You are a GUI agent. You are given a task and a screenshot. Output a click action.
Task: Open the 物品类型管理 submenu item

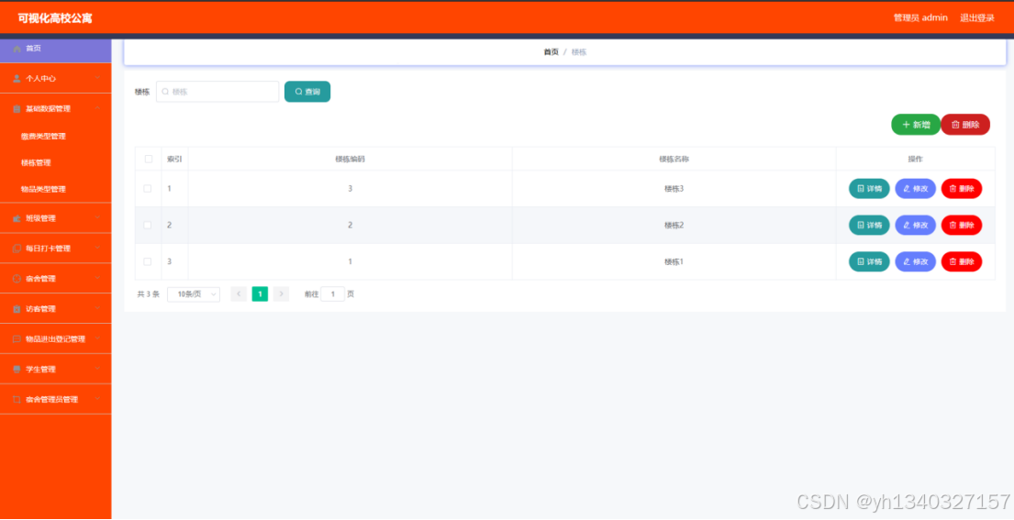43,189
